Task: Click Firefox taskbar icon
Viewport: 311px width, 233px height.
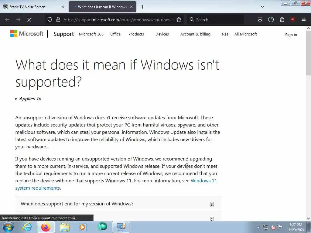Action: pos(46,227)
